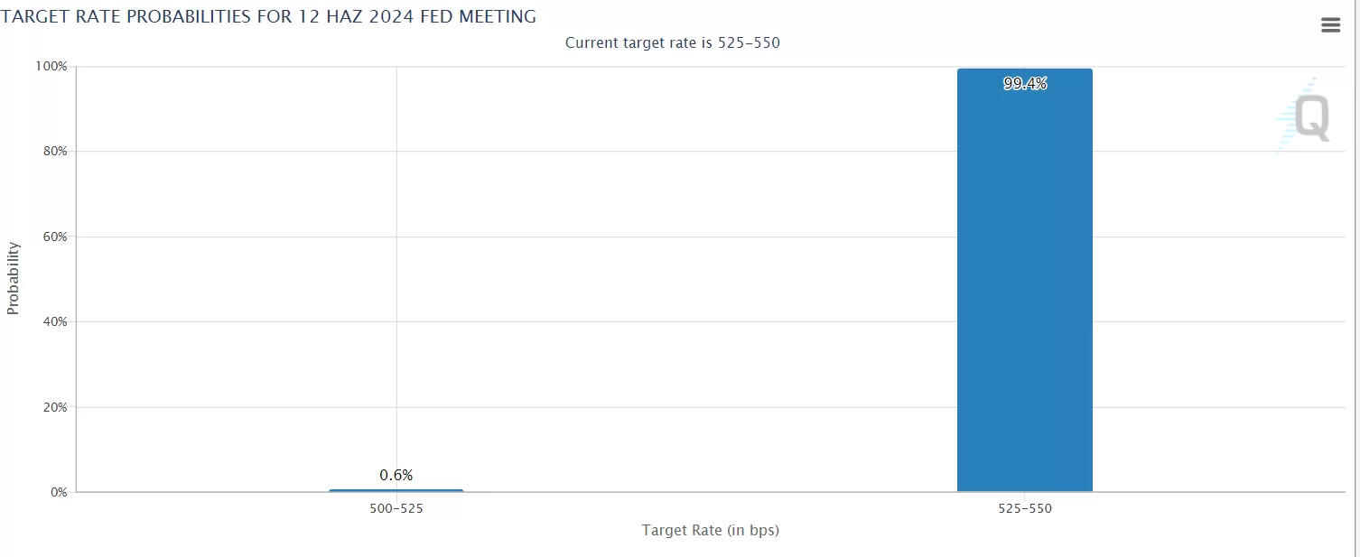The image size is (1360, 557).
Task: Click the 0.6% data label
Action: 396,475
